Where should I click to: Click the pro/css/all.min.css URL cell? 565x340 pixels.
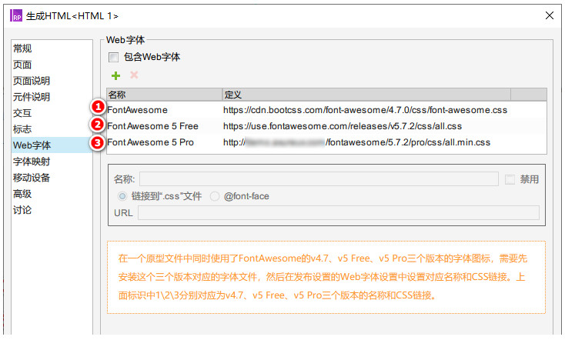pos(356,142)
